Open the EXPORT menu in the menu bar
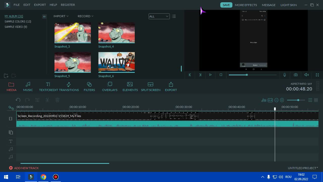Viewport: 323px width, 182px height. 40,5
